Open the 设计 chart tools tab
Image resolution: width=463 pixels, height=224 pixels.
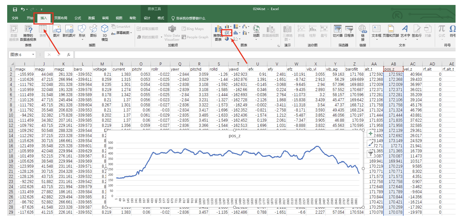click(x=147, y=18)
